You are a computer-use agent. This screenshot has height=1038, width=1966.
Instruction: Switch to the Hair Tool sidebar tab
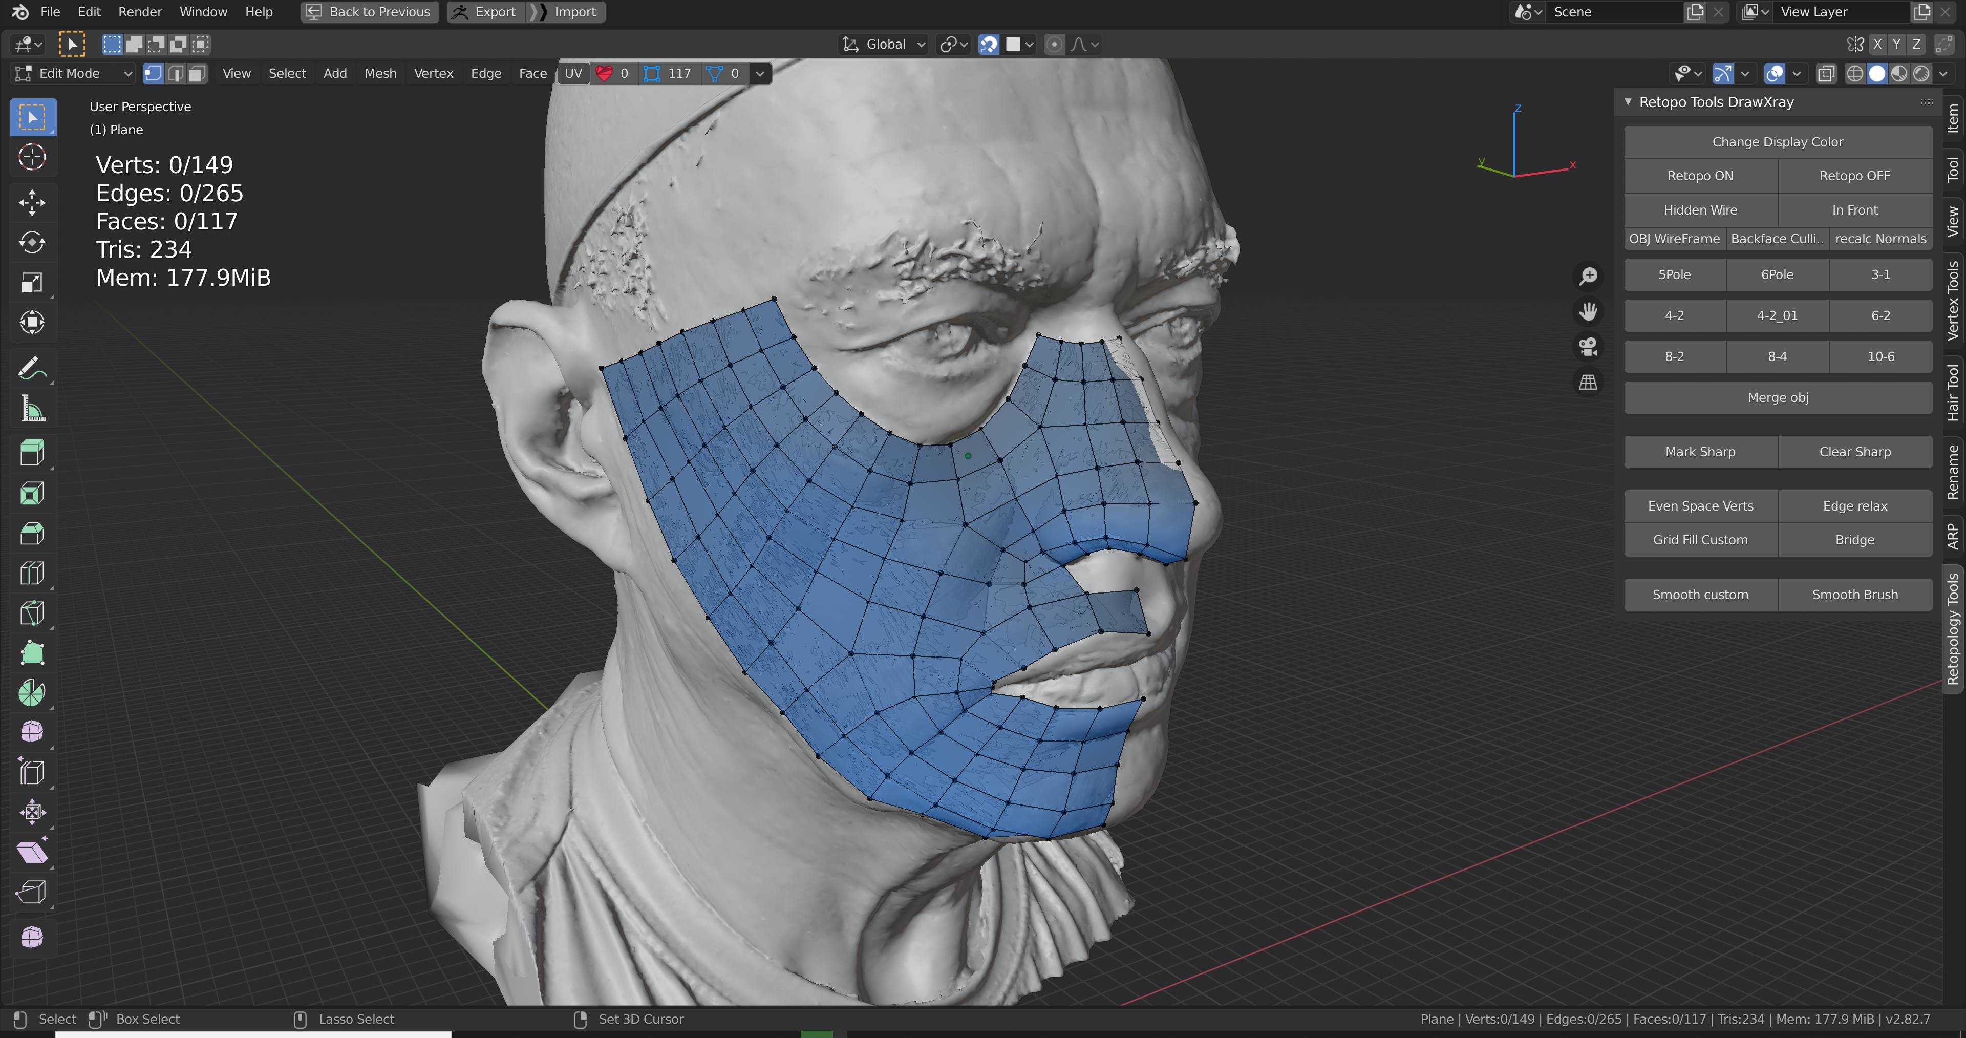tap(1953, 392)
